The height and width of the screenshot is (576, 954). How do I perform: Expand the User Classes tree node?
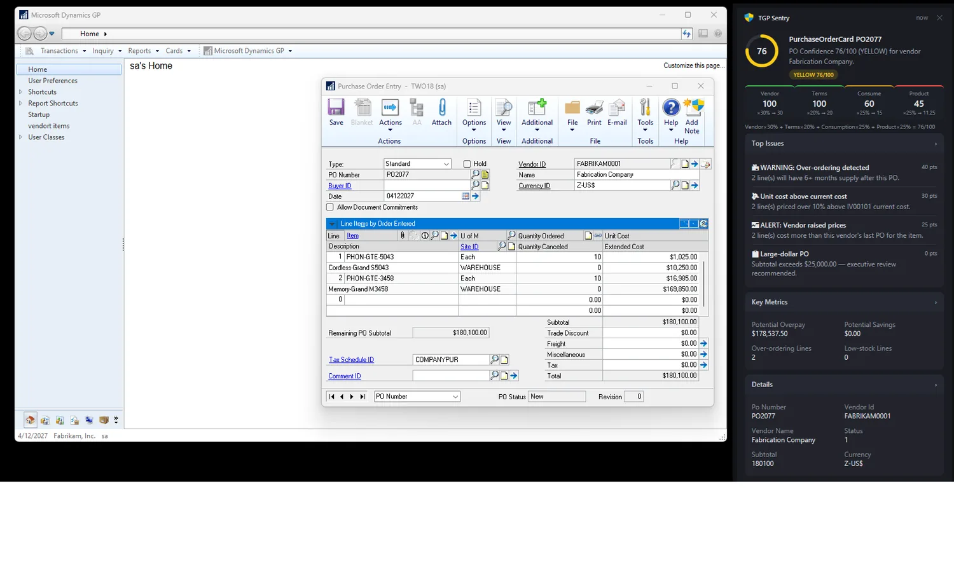(21, 137)
